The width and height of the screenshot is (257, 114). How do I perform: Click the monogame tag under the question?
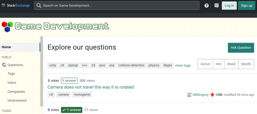pos(82,95)
